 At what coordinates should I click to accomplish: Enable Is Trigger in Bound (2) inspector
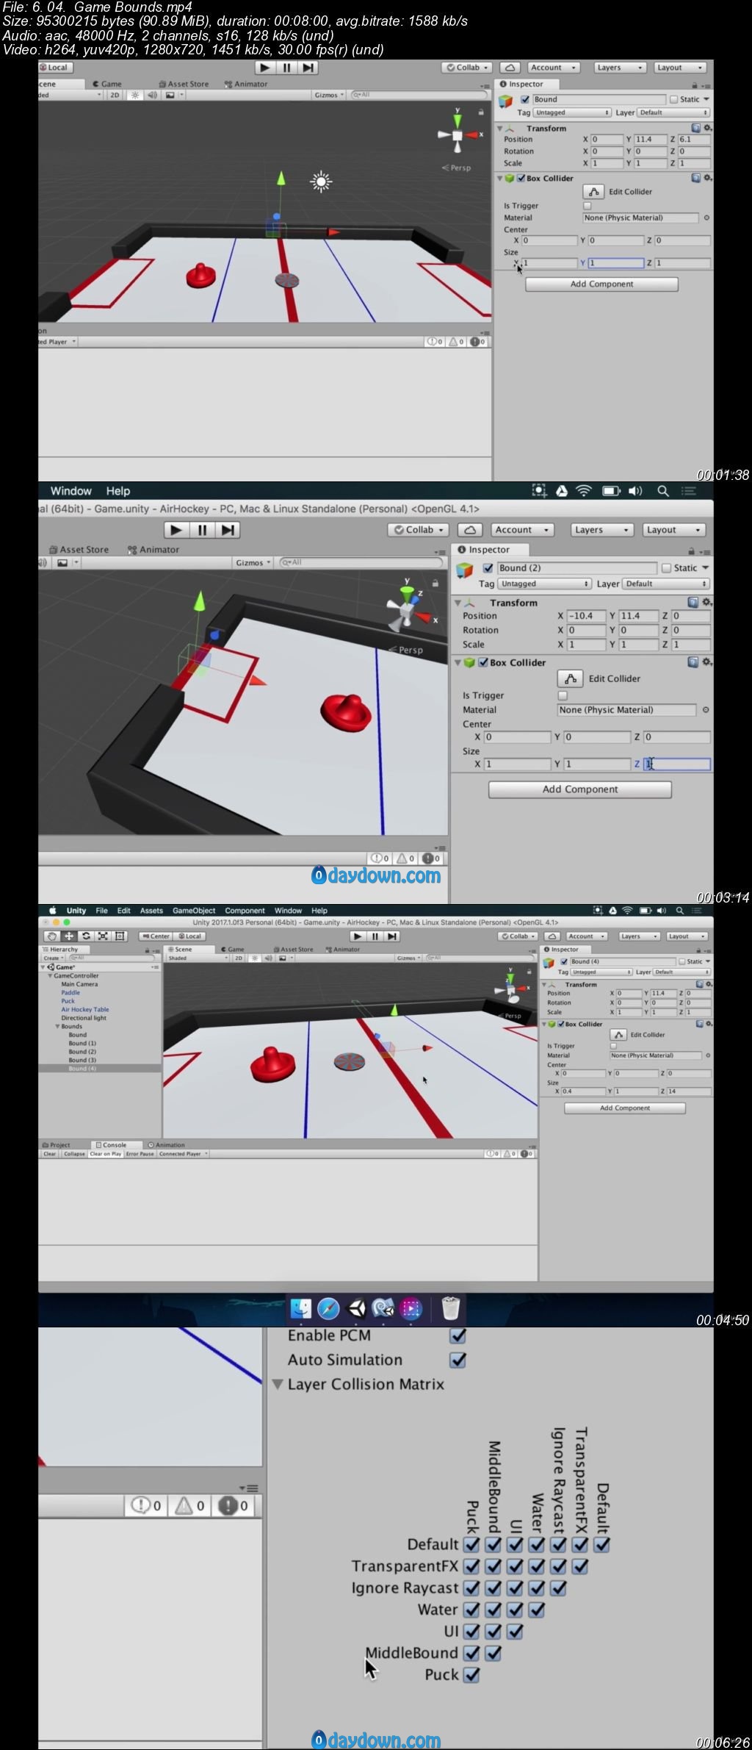pos(563,695)
